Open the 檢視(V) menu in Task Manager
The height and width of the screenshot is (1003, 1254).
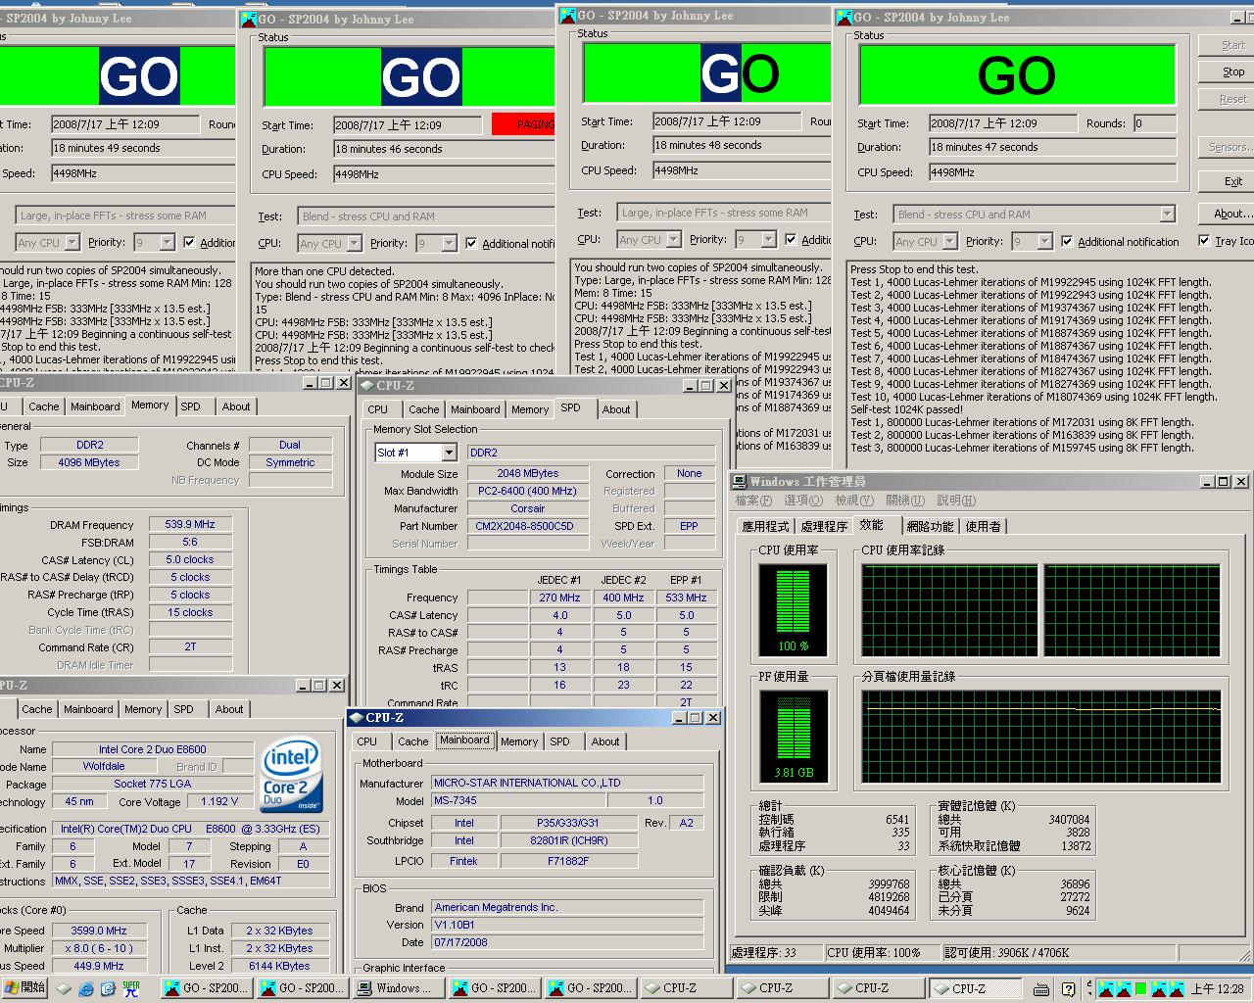click(854, 501)
